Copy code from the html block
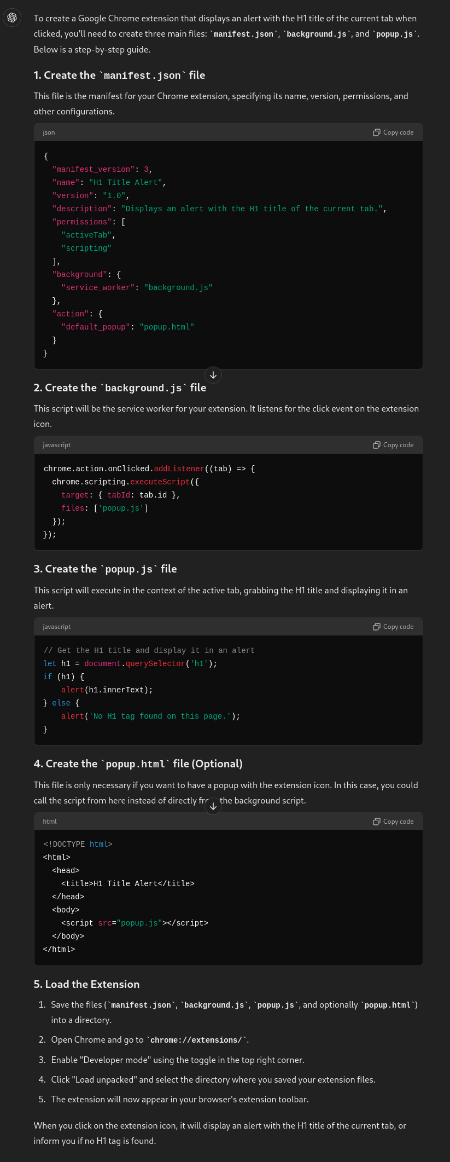 [393, 822]
